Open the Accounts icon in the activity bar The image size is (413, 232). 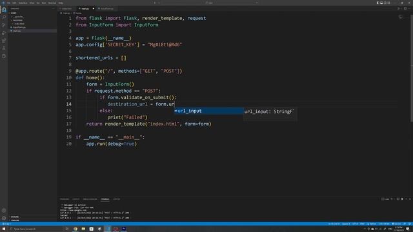pyautogui.click(x=4, y=211)
